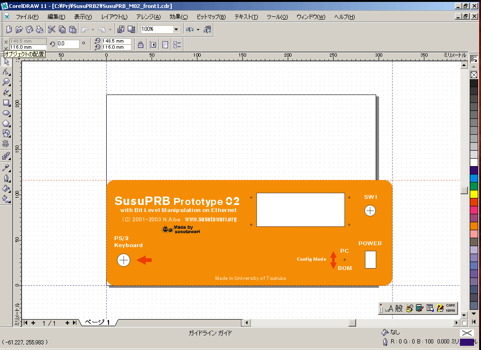
Task: Launch the Corel application launcher
Action: click(x=190, y=29)
